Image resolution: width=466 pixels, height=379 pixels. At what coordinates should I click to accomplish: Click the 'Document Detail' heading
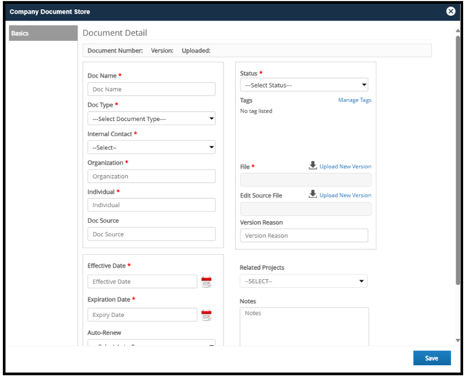tap(115, 33)
